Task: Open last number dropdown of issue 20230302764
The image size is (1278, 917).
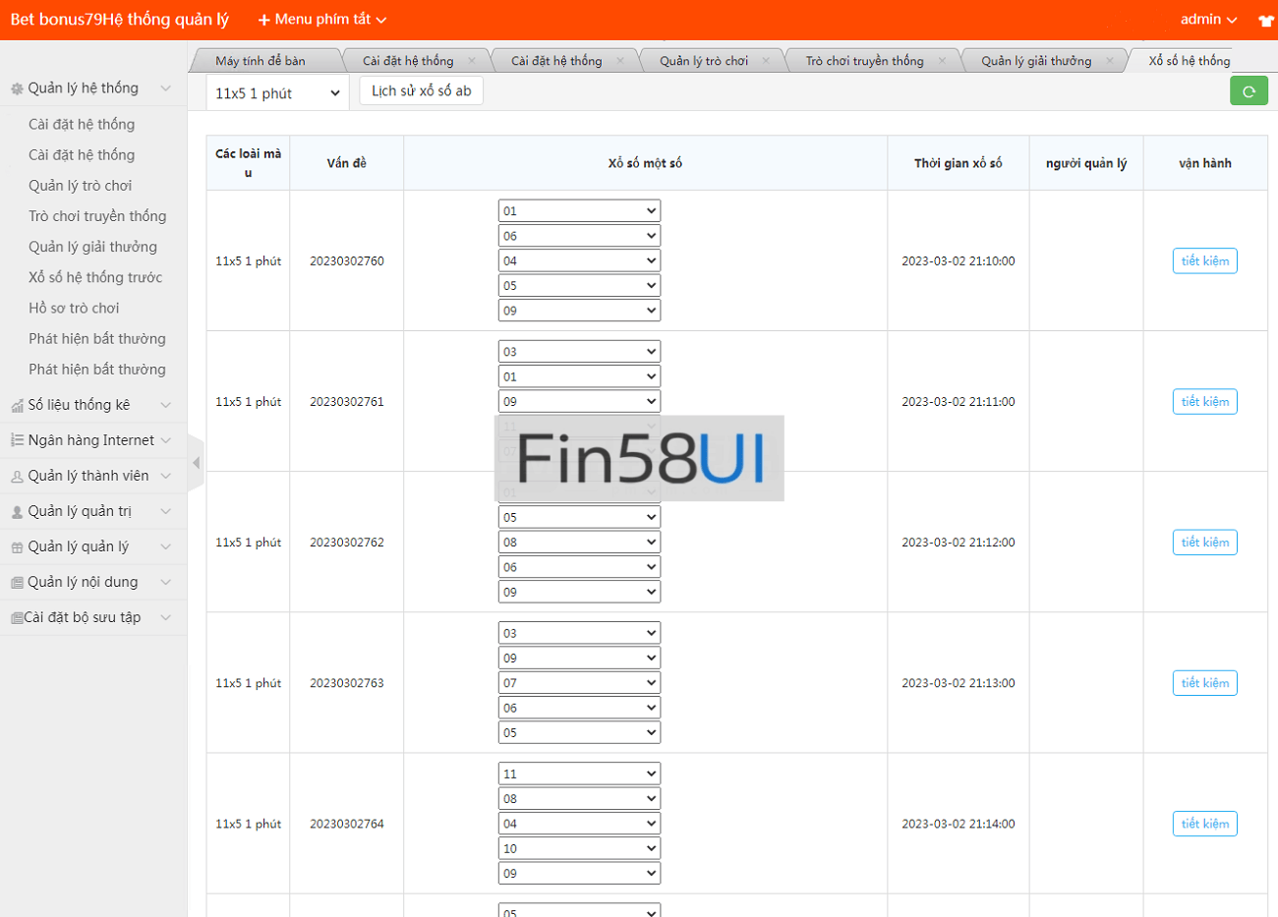Action: pyautogui.click(x=578, y=874)
